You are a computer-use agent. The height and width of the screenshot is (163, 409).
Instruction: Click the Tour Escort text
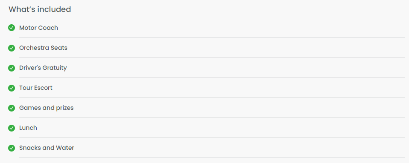(36, 88)
